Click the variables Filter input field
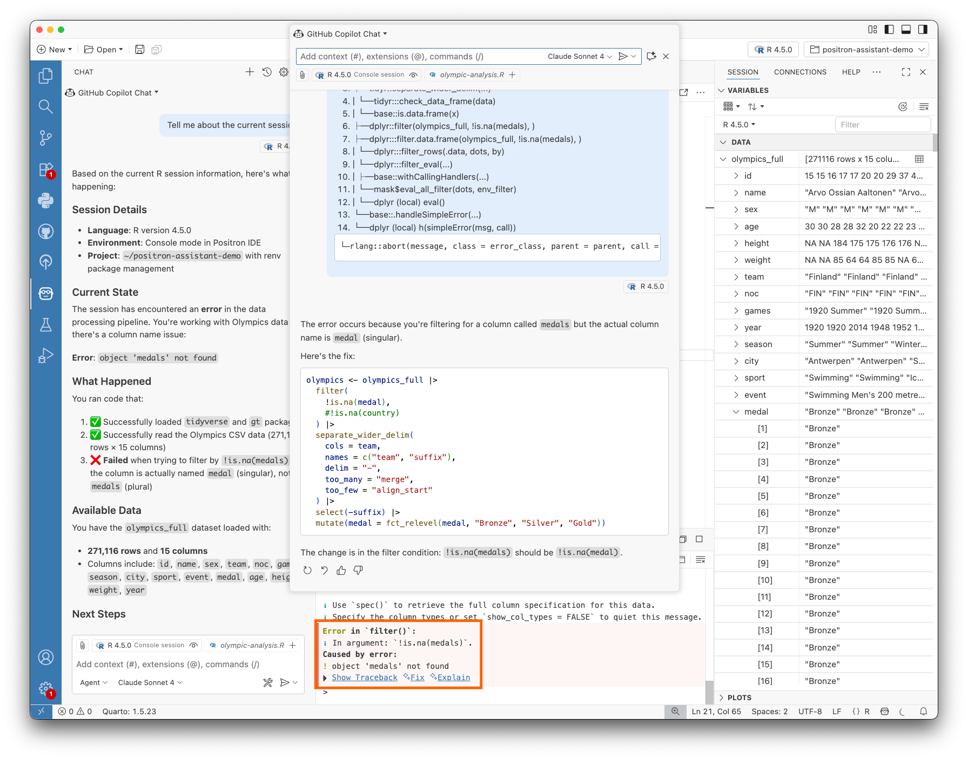 pos(882,125)
